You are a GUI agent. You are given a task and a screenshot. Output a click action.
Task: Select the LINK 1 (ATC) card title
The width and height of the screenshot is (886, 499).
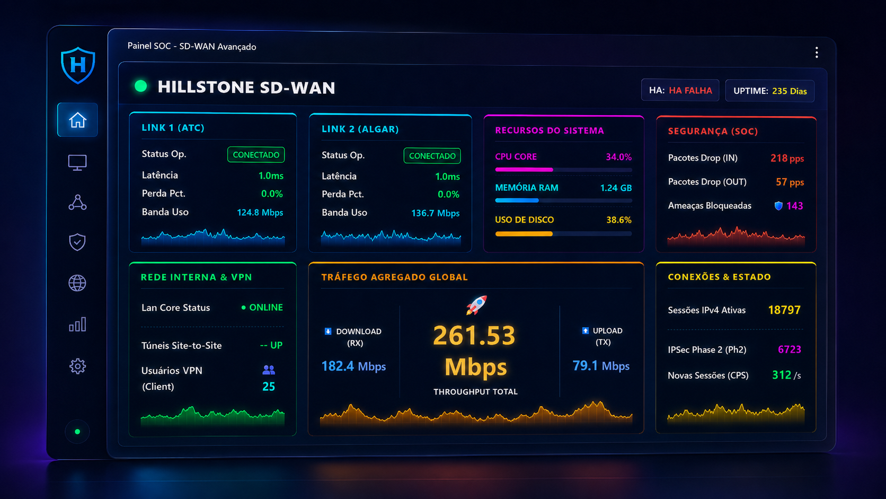[x=173, y=128]
